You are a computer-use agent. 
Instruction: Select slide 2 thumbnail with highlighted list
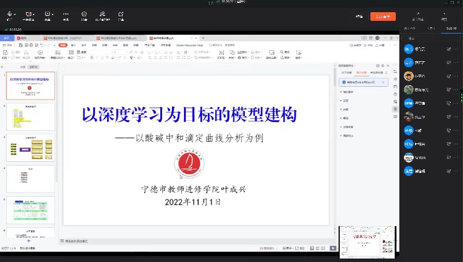click(31, 117)
